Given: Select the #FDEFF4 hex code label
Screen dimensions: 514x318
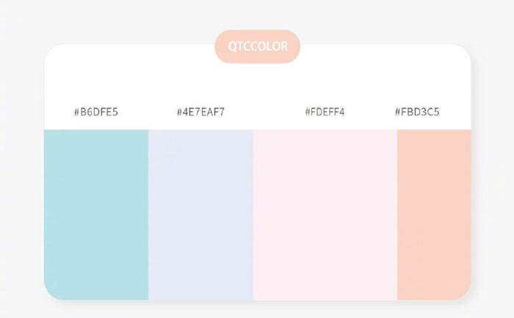Looking at the screenshot, I should pos(325,112).
